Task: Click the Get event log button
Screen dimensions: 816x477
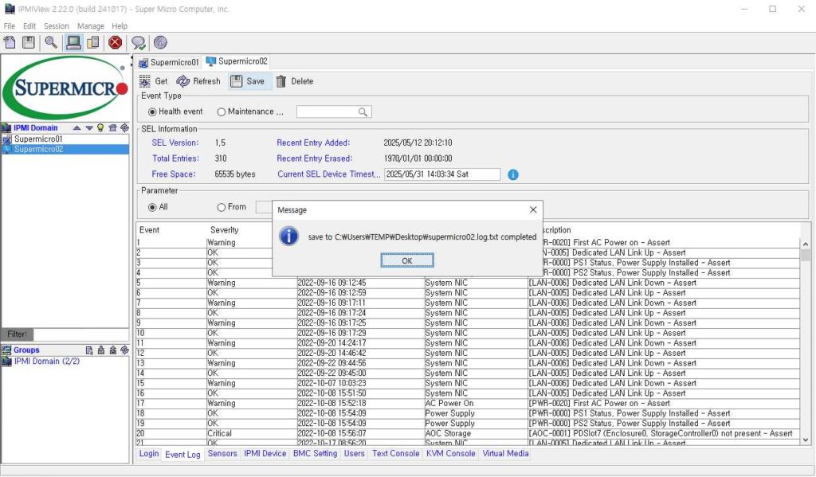Action: [x=154, y=81]
